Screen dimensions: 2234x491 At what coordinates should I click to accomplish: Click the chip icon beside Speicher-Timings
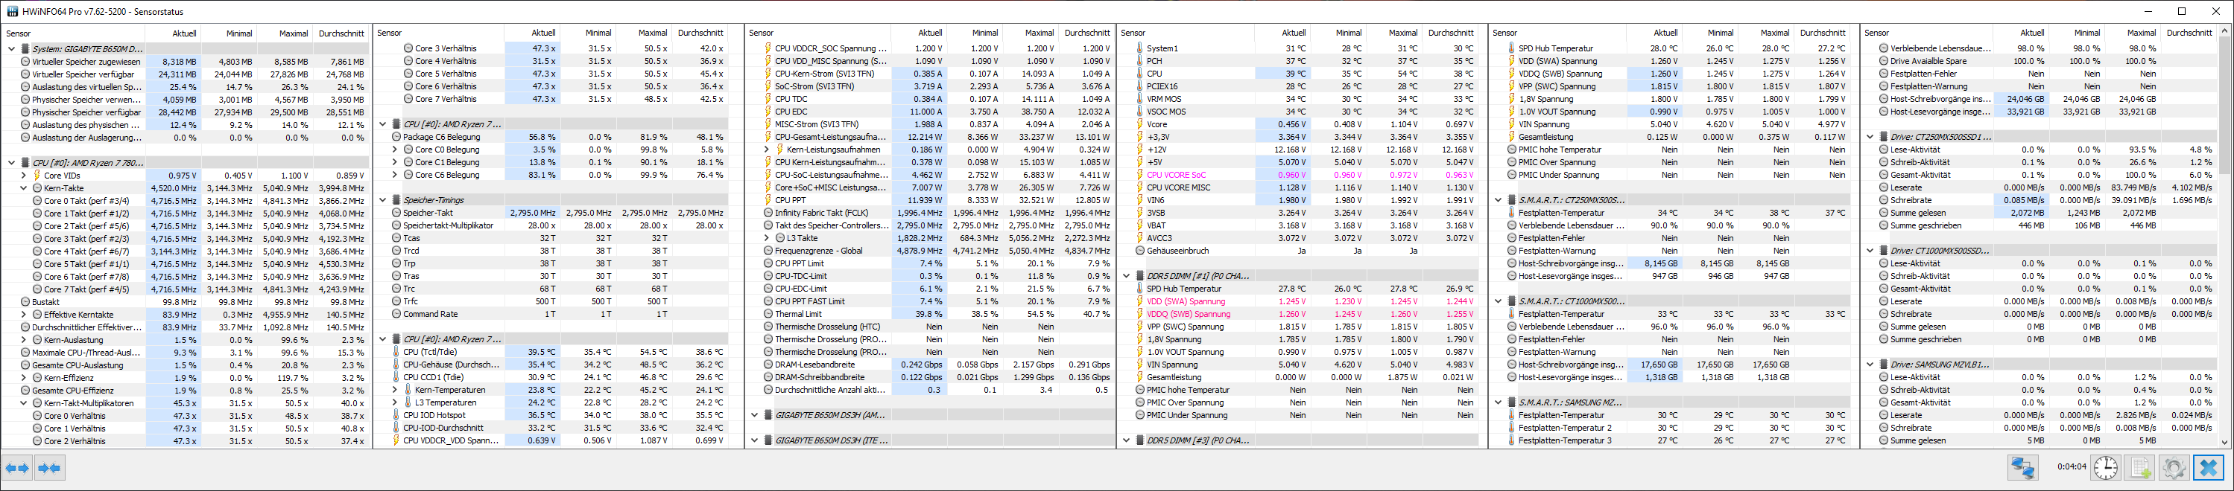point(396,200)
